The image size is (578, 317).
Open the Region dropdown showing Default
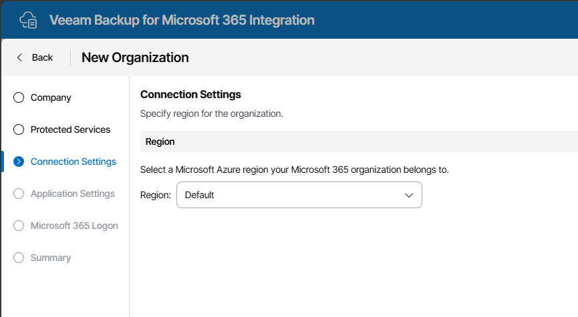coord(299,195)
